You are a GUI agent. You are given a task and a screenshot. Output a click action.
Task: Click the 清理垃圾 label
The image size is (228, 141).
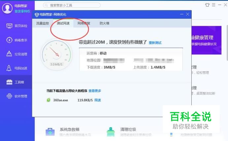[x=128, y=130]
